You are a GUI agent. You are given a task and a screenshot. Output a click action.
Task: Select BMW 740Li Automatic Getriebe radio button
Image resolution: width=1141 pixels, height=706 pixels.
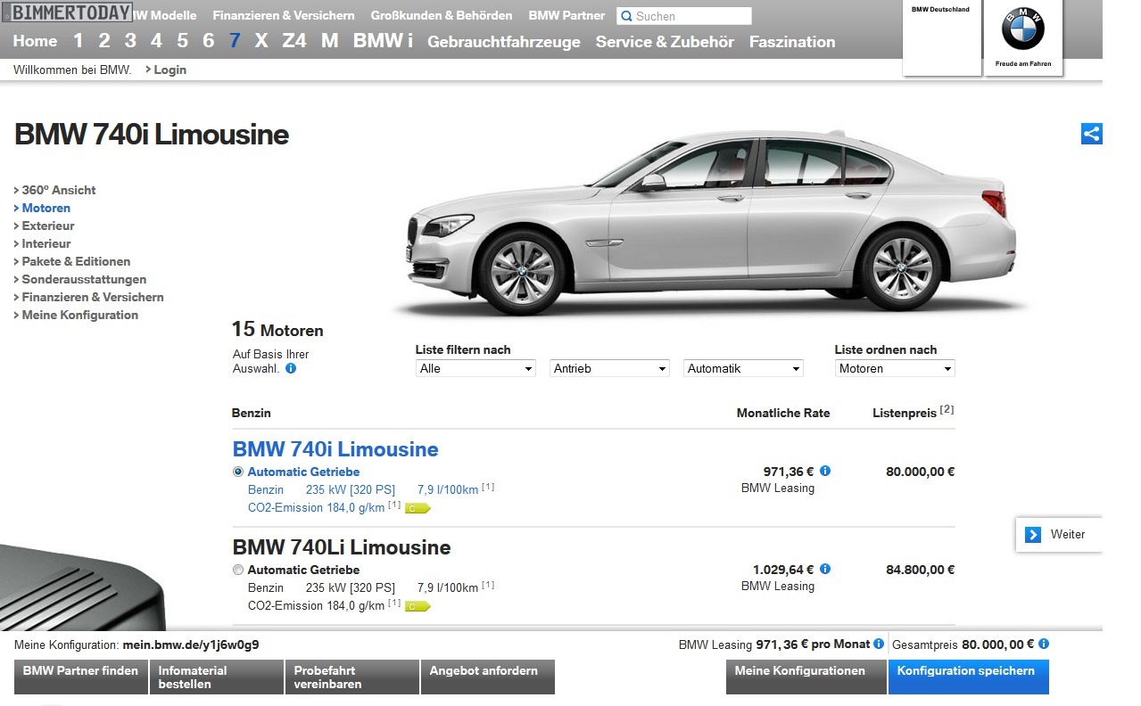point(238,570)
